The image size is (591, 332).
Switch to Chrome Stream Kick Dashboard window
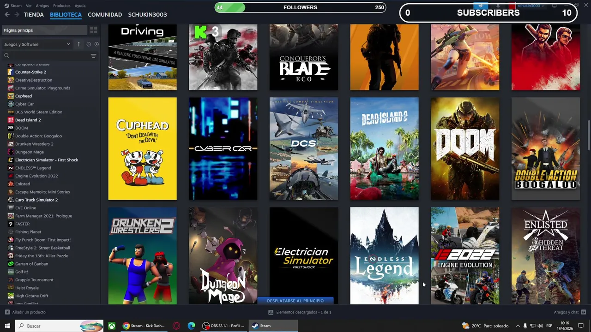click(x=144, y=326)
